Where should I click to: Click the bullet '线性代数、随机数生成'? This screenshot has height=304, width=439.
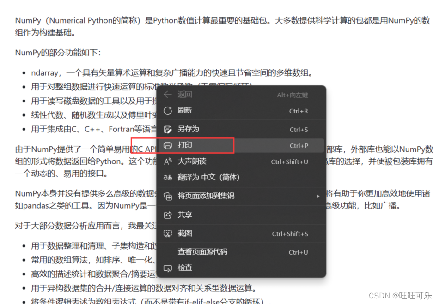94,115
